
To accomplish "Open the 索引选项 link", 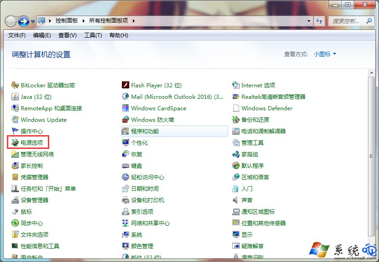I will [x=142, y=211].
